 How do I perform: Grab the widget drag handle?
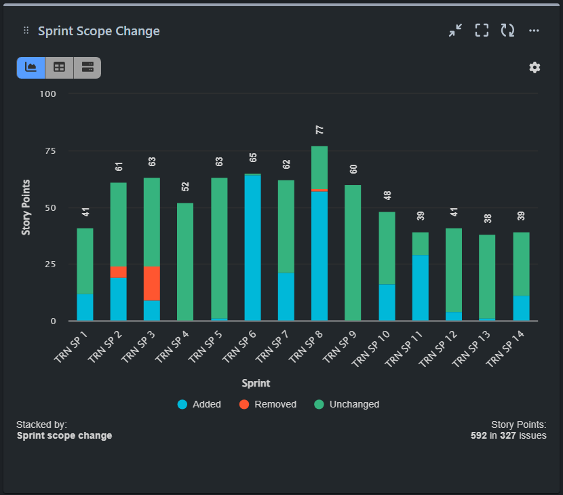[25, 30]
